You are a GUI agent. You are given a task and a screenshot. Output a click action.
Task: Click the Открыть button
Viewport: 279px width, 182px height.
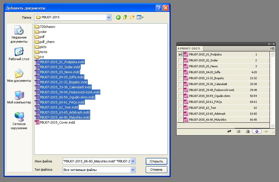pyautogui.click(x=156, y=161)
